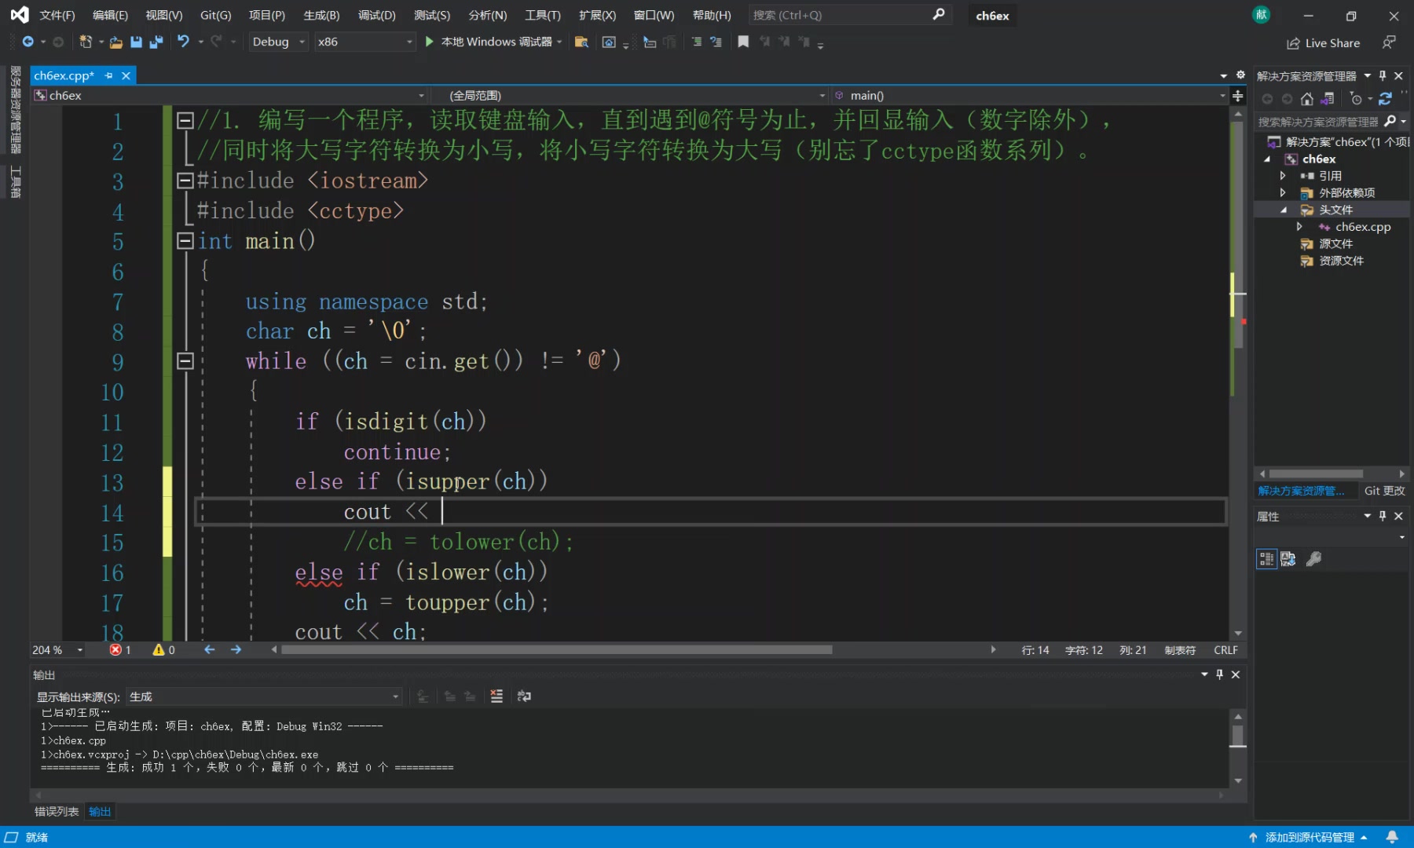
Task: Click the output panel vertical scrollbar thumb
Action: [1238, 736]
